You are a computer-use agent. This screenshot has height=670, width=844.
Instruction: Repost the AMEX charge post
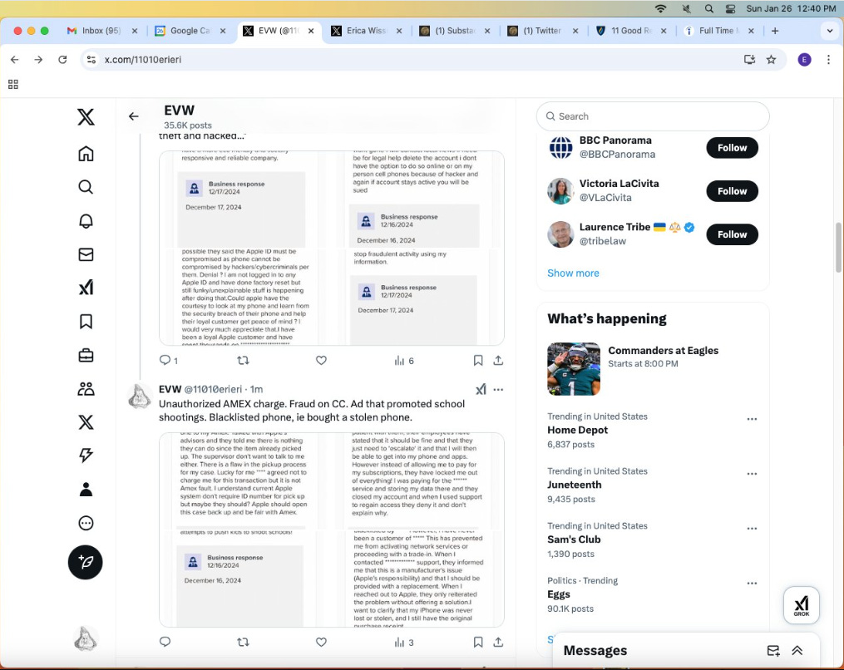244,642
